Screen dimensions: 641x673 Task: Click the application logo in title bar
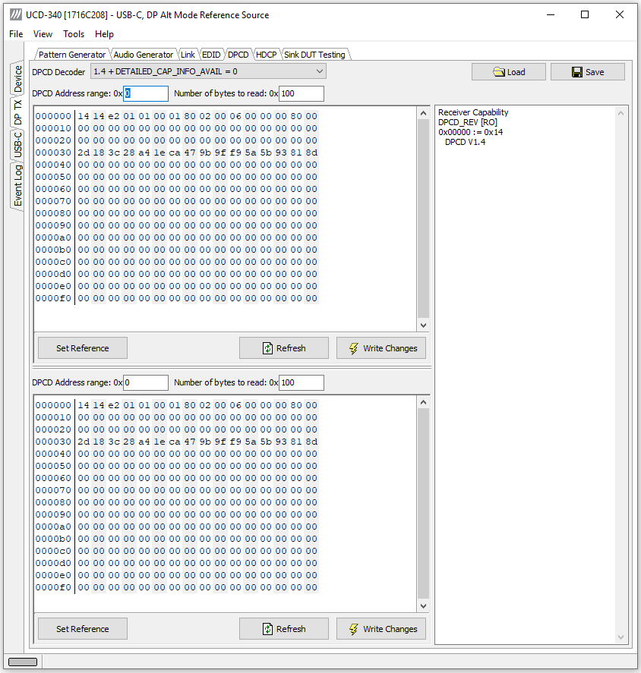[x=15, y=14]
